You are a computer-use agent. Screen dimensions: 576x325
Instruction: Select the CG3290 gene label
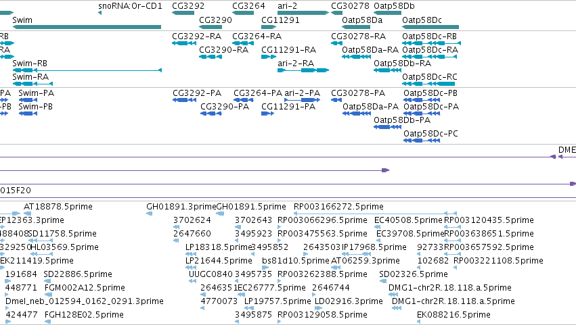pyautogui.click(x=215, y=20)
